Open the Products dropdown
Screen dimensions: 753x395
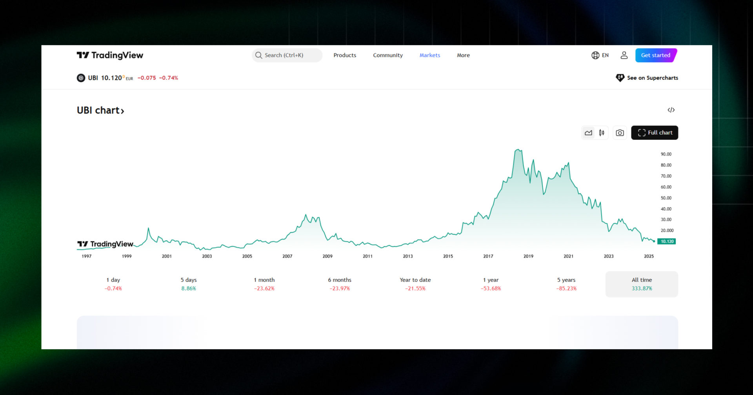click(344, 55)
